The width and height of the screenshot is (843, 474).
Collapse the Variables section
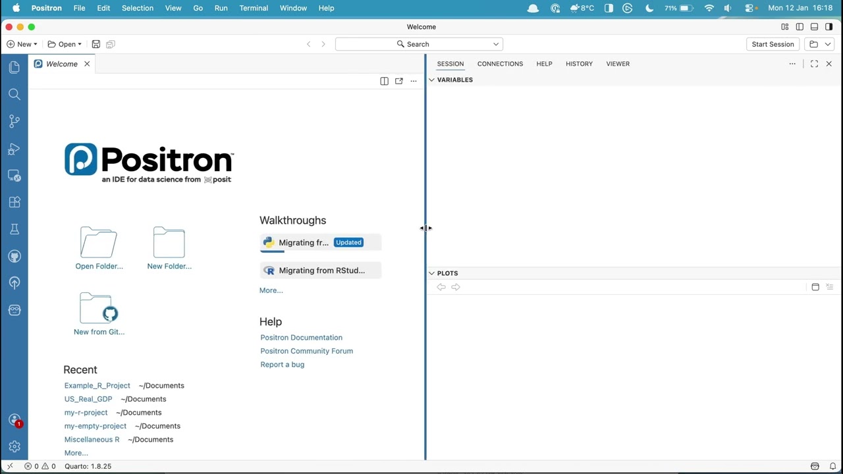(432, 80)
